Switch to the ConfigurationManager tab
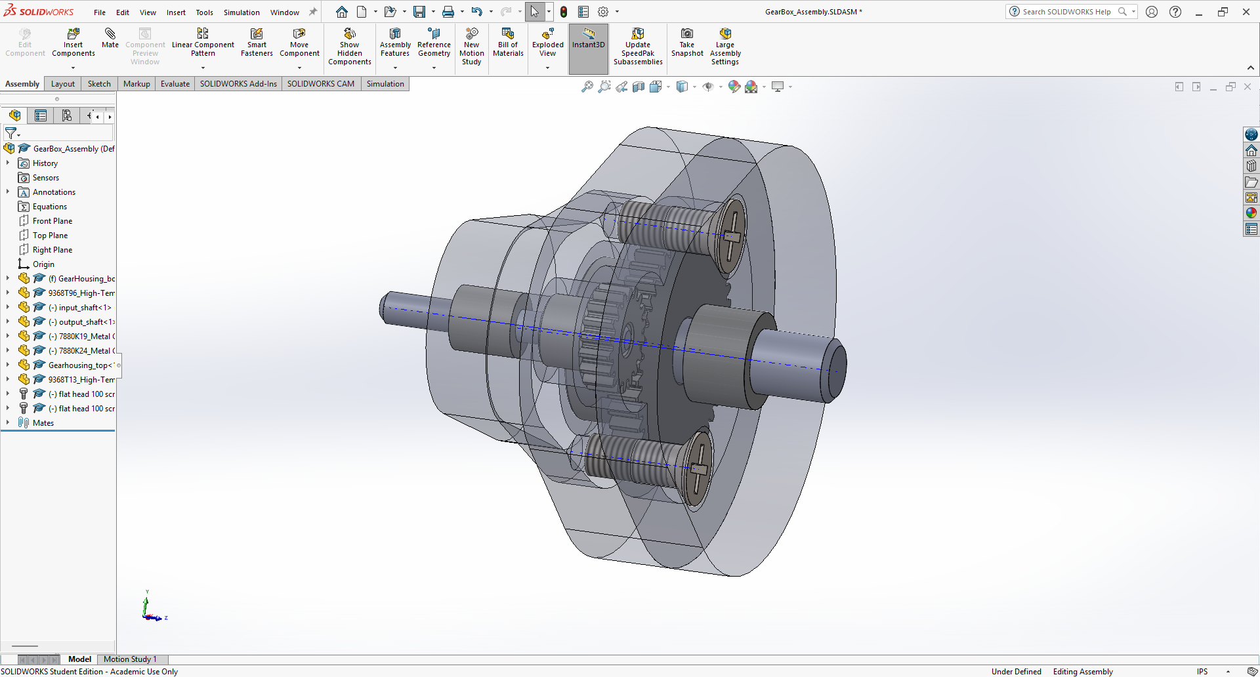1260x677 pixels. click(x=67, y=115)
